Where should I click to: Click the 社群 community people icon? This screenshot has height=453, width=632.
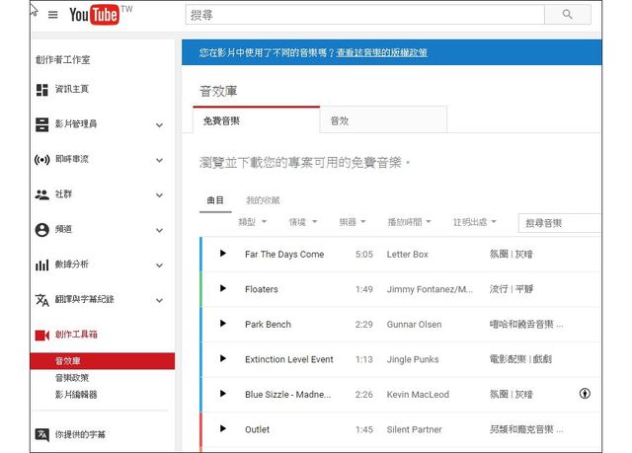point(41,194)
